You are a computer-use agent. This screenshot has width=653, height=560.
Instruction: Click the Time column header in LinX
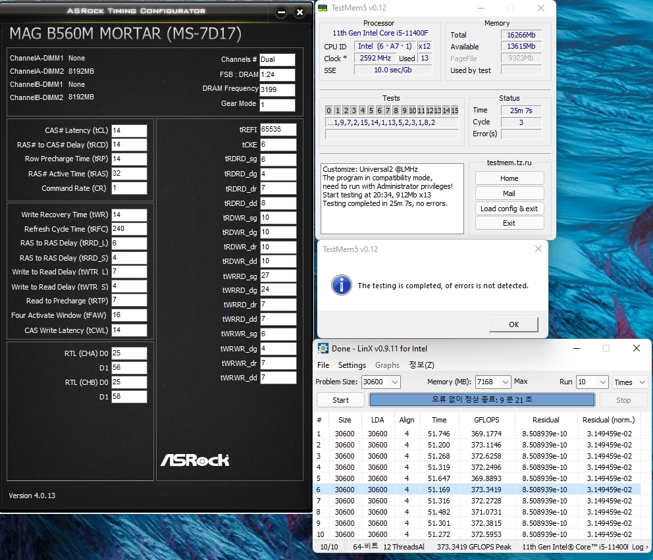439,420
